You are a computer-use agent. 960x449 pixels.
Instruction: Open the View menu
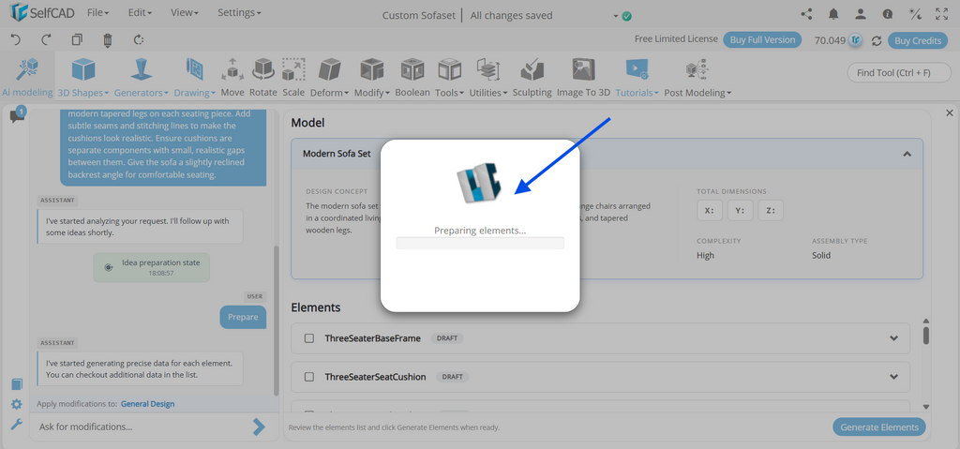(185, 12)
